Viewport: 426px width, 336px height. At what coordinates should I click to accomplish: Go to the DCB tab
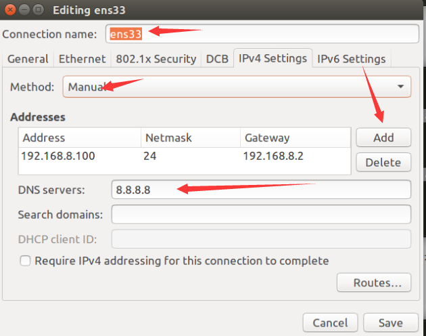217,59
